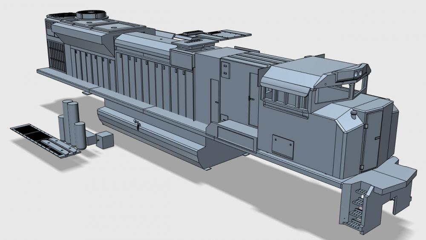Click the fuel filler fitting on the tank
The height and width of the screenshot is (240, 426).
137,124
